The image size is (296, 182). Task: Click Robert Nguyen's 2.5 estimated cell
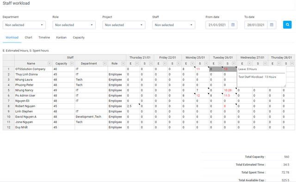(x=133, y=106)
